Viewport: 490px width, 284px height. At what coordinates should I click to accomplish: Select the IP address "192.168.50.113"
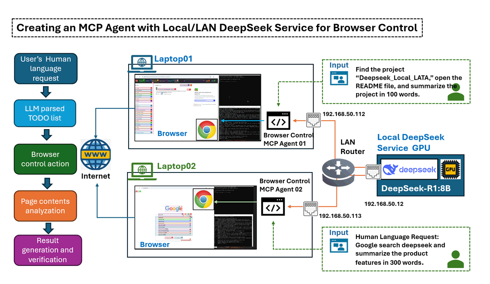click(x=340, y=216)
